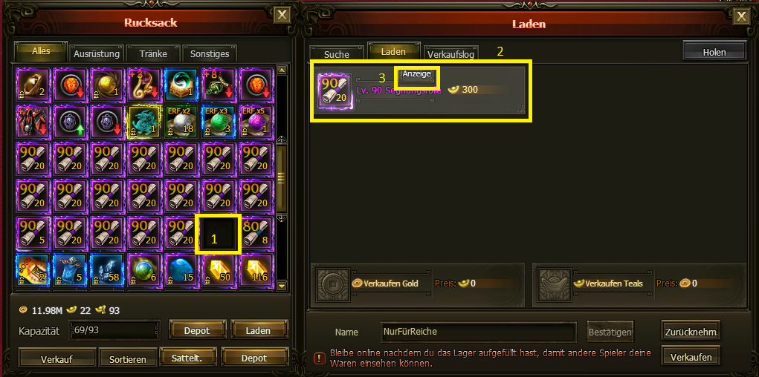Click the backpack scrollbar down arrow
Viewport: 759px width, 377px height.
coord(282,286)
